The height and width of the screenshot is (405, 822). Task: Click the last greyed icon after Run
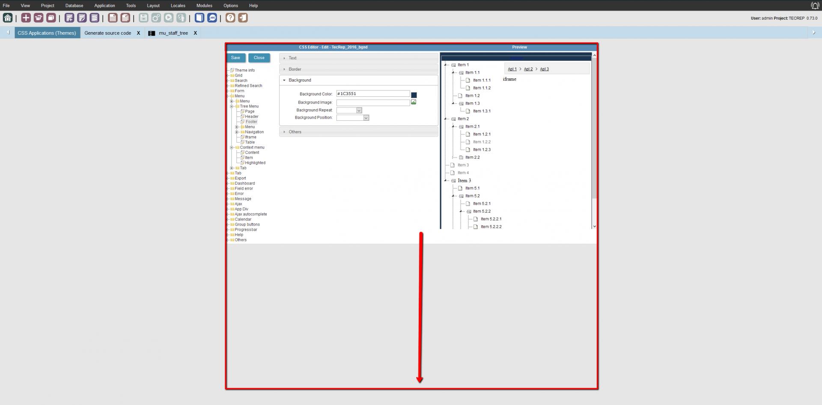tap(181, 18)
